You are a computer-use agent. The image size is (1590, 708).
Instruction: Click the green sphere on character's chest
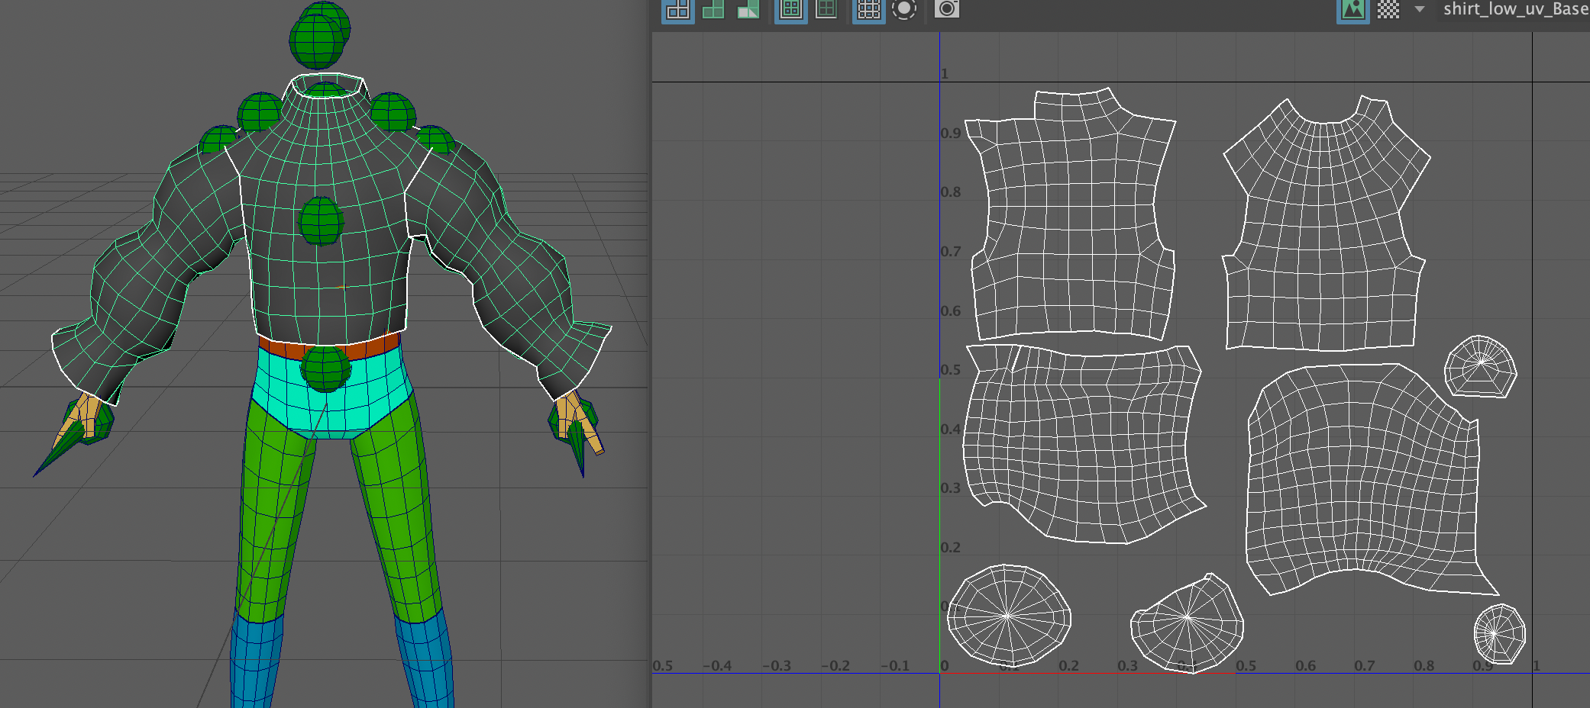(322, 221)
